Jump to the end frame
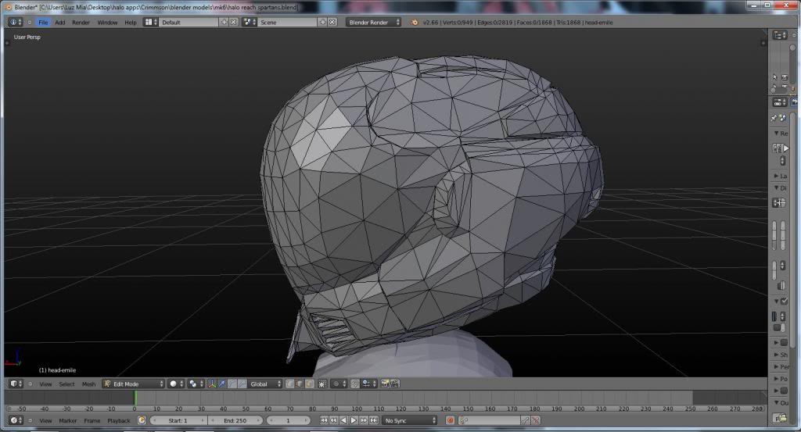This screenshot has height=432, width=801. coord(373,420)
